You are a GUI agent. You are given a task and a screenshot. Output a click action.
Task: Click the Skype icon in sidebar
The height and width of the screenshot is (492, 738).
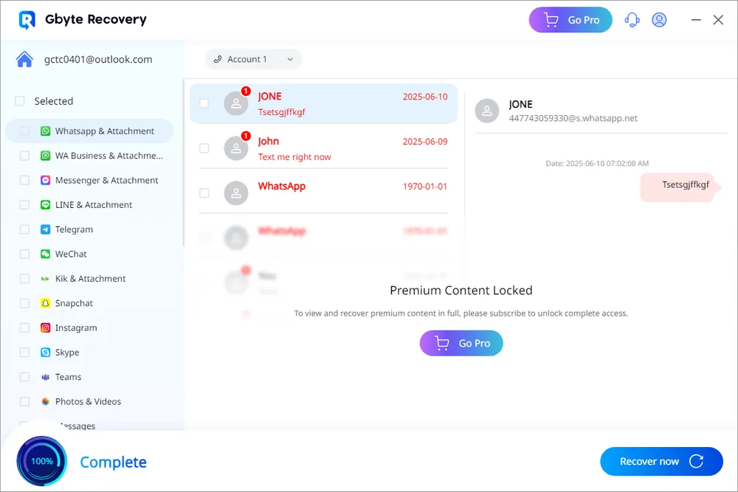pyautogui.click(x=45, y=353)
